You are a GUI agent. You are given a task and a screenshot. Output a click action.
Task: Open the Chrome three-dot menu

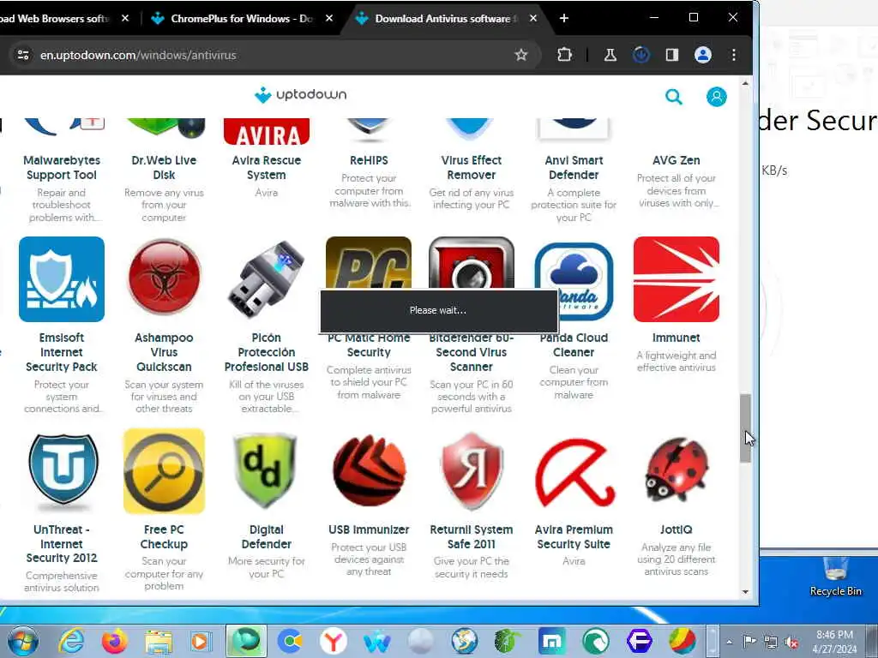(734, 55)
